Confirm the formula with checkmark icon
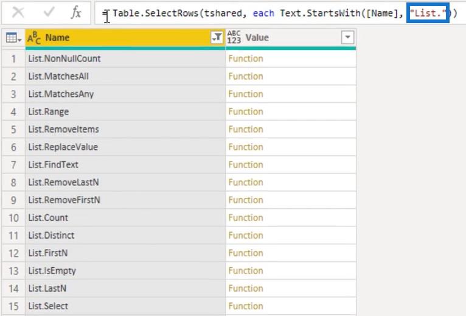 (x=49, y=12)
